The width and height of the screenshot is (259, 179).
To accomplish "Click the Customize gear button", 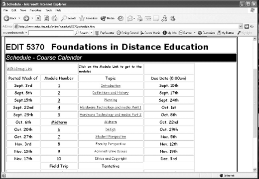I will [206, 33].
